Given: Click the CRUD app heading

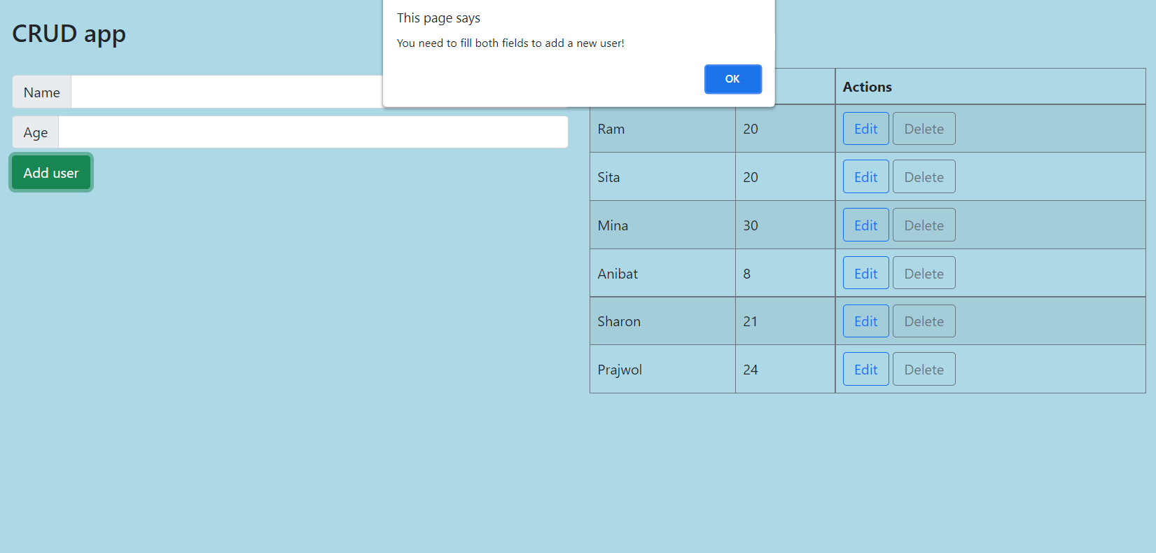Looking at the screenshot, I should point(69,33).
